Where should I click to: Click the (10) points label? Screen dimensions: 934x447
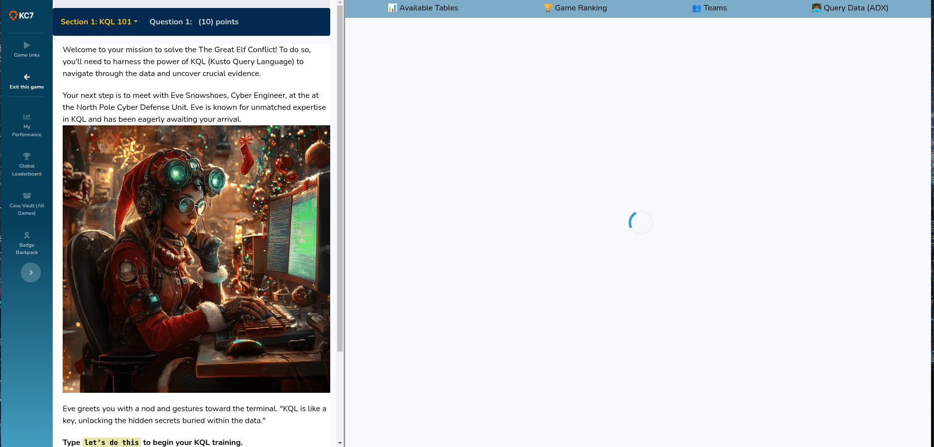(x=218, y=22)
